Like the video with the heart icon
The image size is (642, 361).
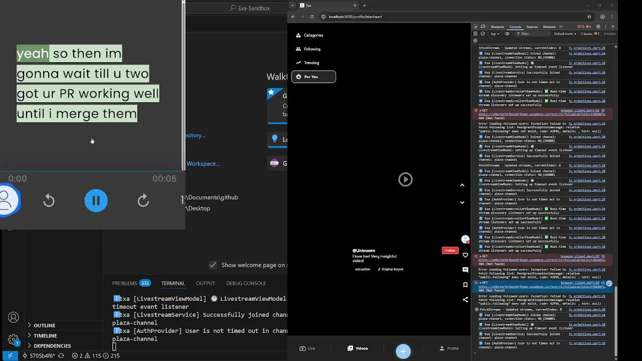point(465,255)
